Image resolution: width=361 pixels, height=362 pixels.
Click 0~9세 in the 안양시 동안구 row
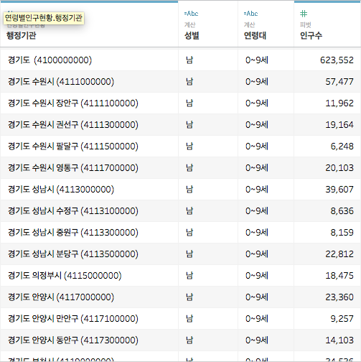pyautogui.click(x=257, y=340)
